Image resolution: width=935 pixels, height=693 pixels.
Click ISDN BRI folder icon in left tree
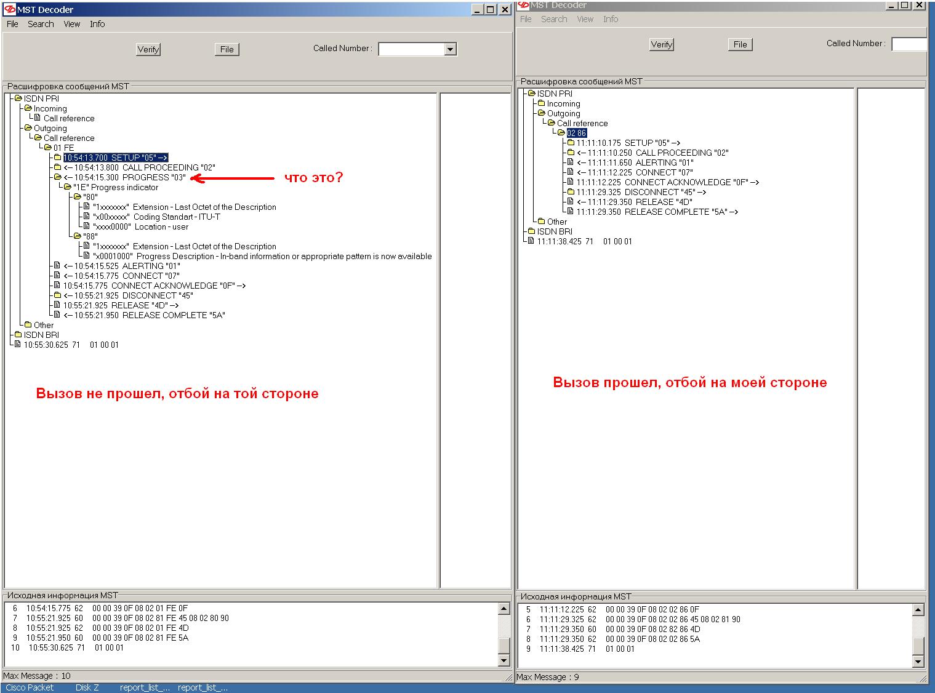click(x=18, y=335)
